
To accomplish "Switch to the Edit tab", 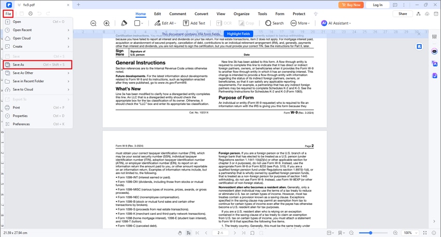I will click(x=158, y=14).
